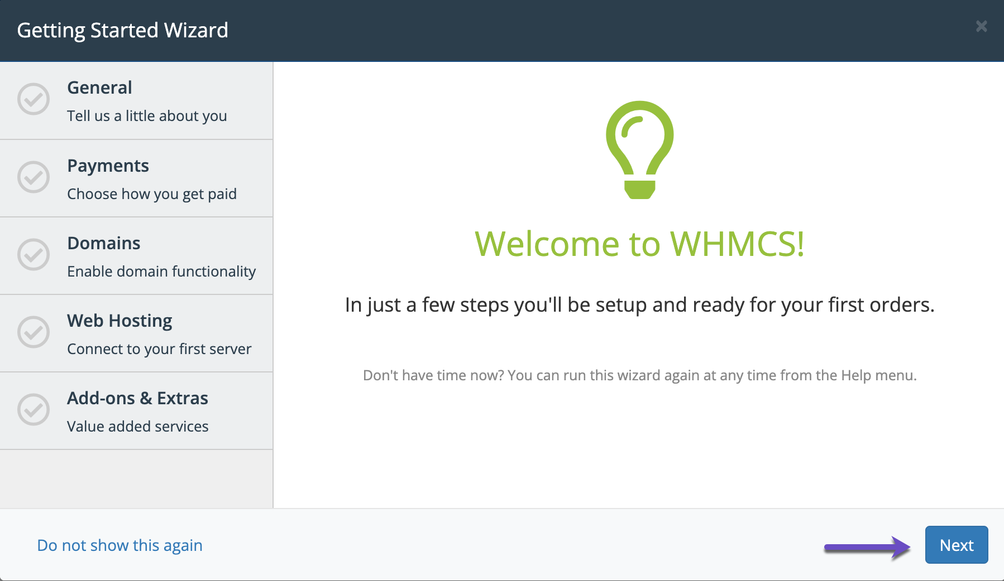
Task: Click the Web Hosting step checkmark icon
Action: tap(34, 332)
